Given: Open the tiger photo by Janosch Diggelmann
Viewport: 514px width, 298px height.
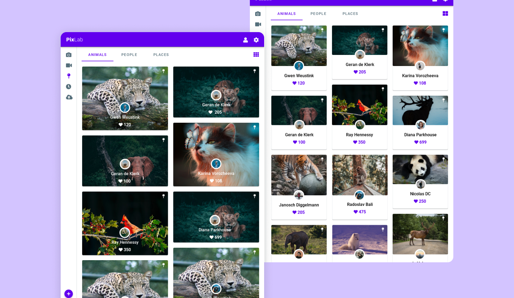Looking at the screenshot, I should [299, 175].
